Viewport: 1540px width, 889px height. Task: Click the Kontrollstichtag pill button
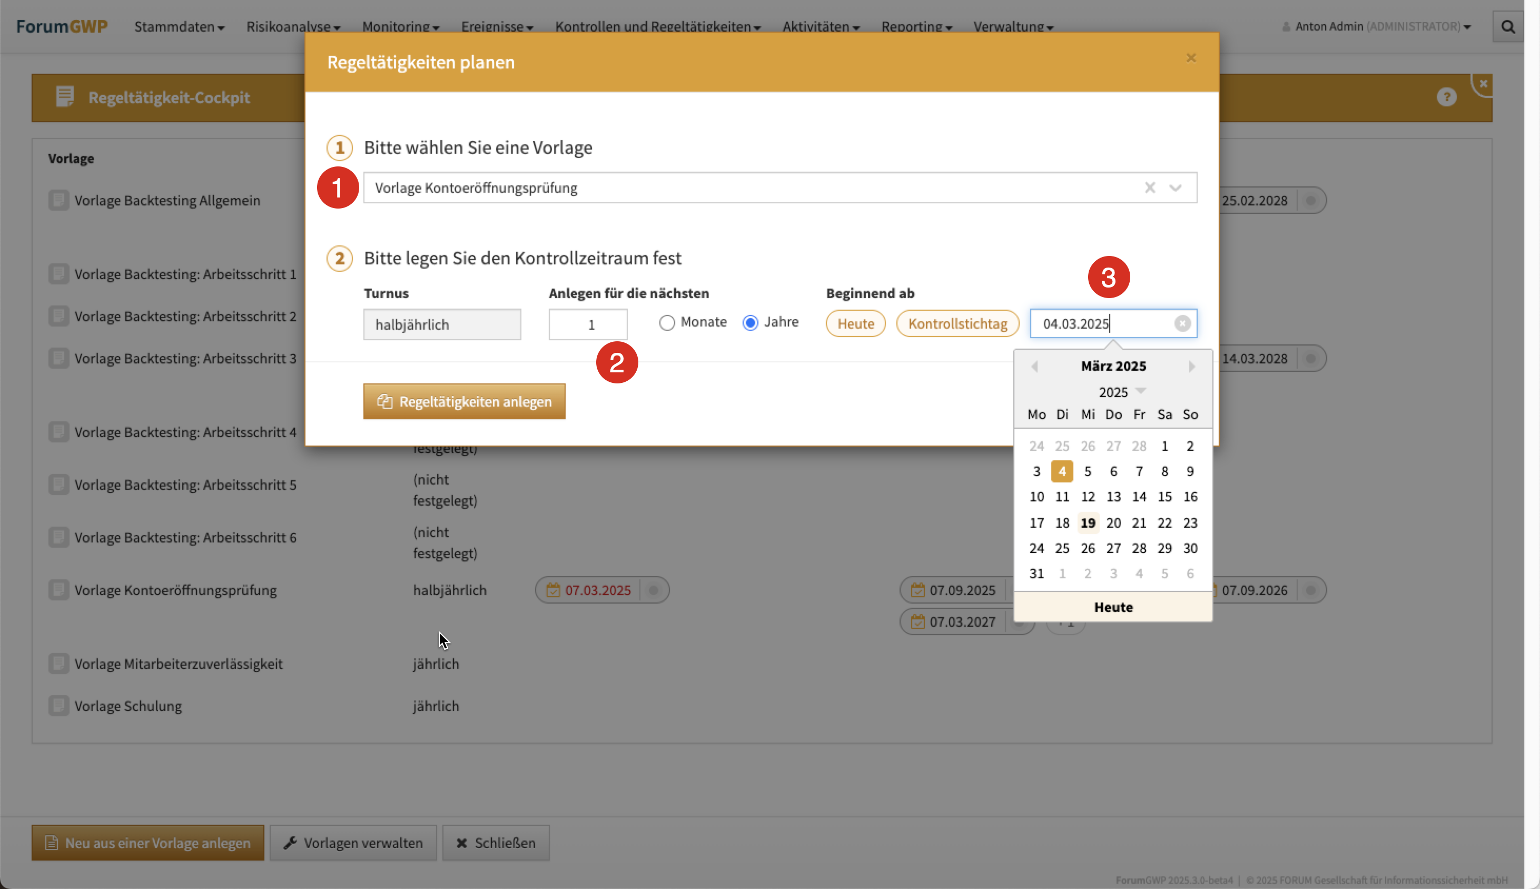pyautogui.click(x=957, y=323)
